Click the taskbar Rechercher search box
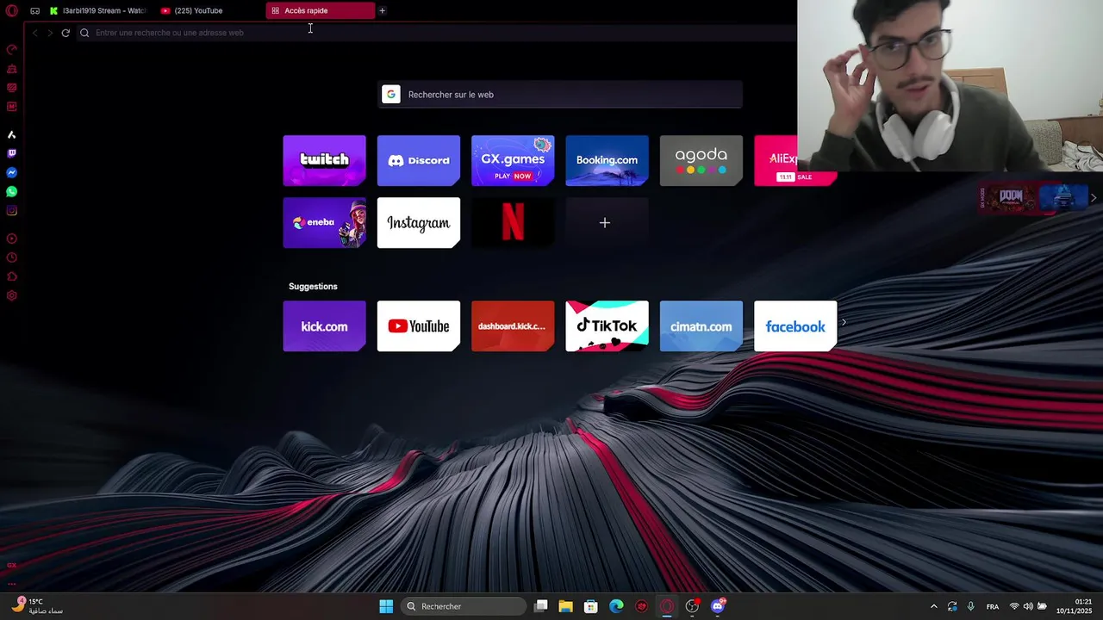 tap(464, 606)
